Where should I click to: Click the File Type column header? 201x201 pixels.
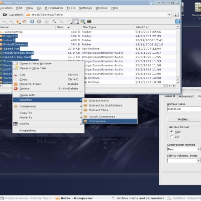tap(108, 27)
